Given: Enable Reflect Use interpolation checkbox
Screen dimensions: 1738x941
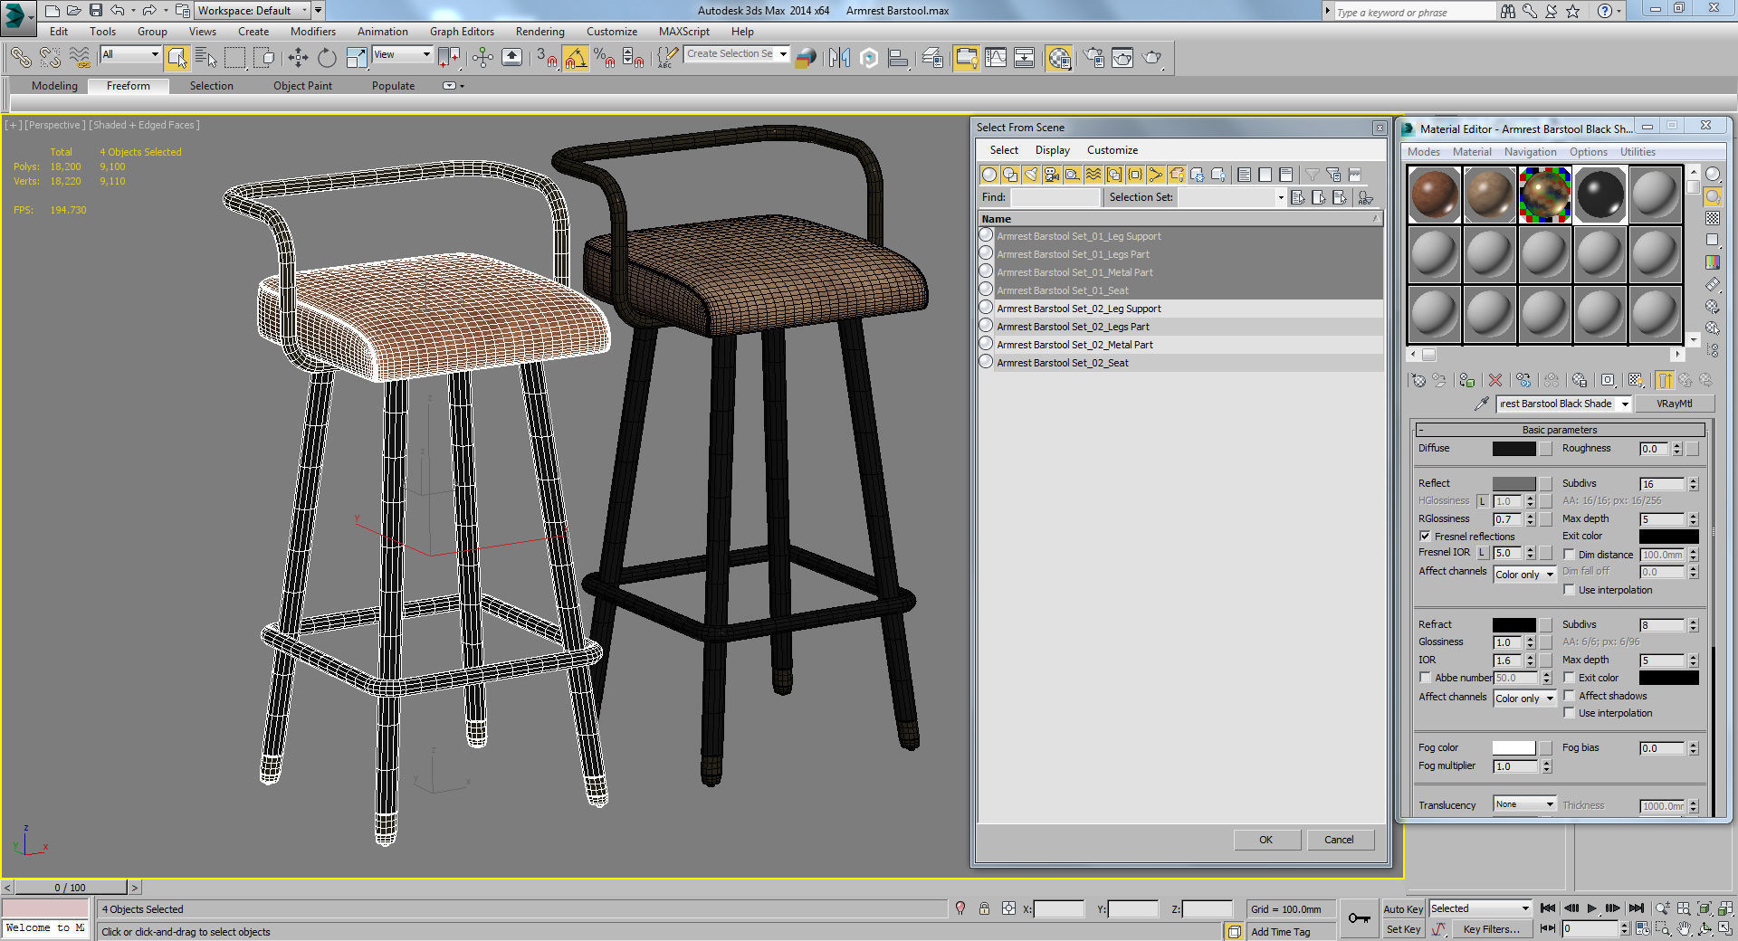Looking at the screenshot, I should pyautogui.click(x=1570, y=590).
